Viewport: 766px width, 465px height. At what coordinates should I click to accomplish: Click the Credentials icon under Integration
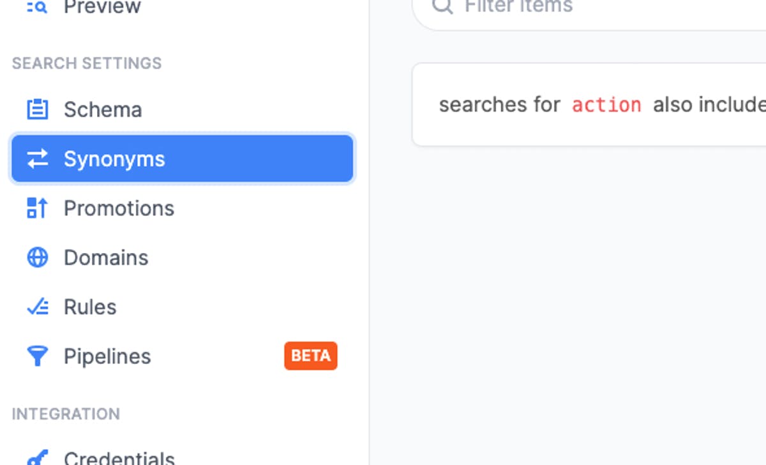tap(37, 457)
